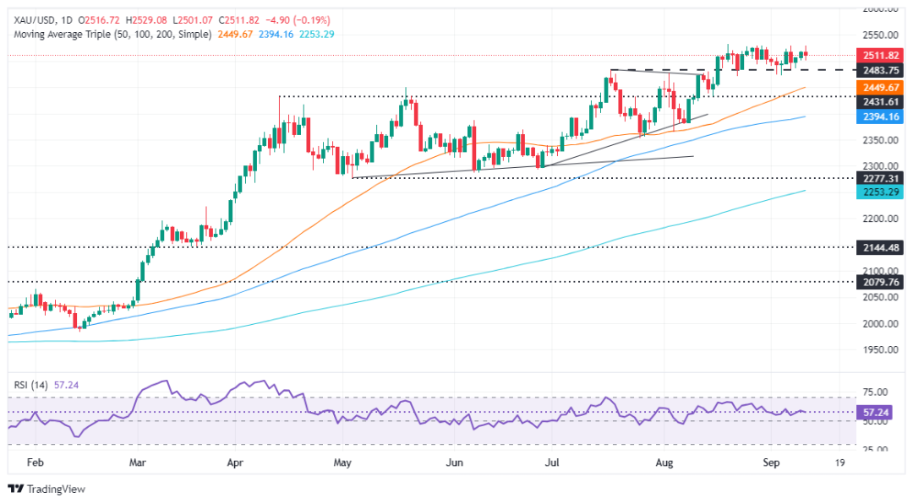Click the Feb label on the time axis

35,462
